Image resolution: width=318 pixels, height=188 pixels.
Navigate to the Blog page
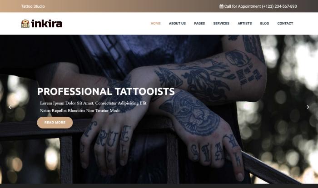click(x=264, y=23)
